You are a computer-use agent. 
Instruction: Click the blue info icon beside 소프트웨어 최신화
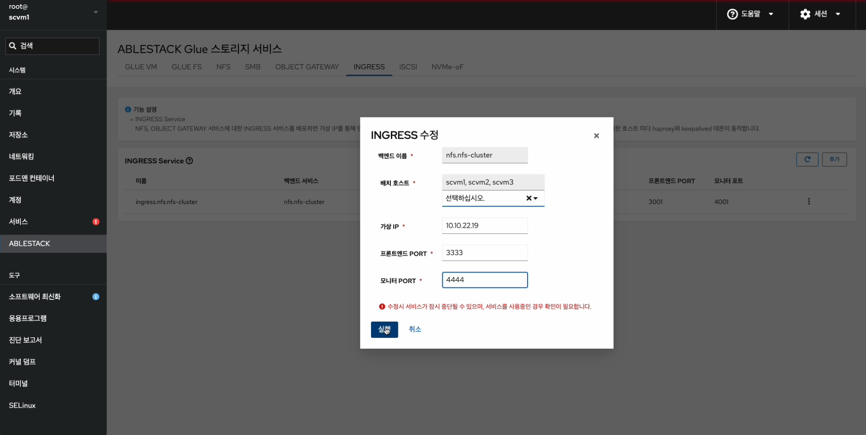tap(96, 297)
